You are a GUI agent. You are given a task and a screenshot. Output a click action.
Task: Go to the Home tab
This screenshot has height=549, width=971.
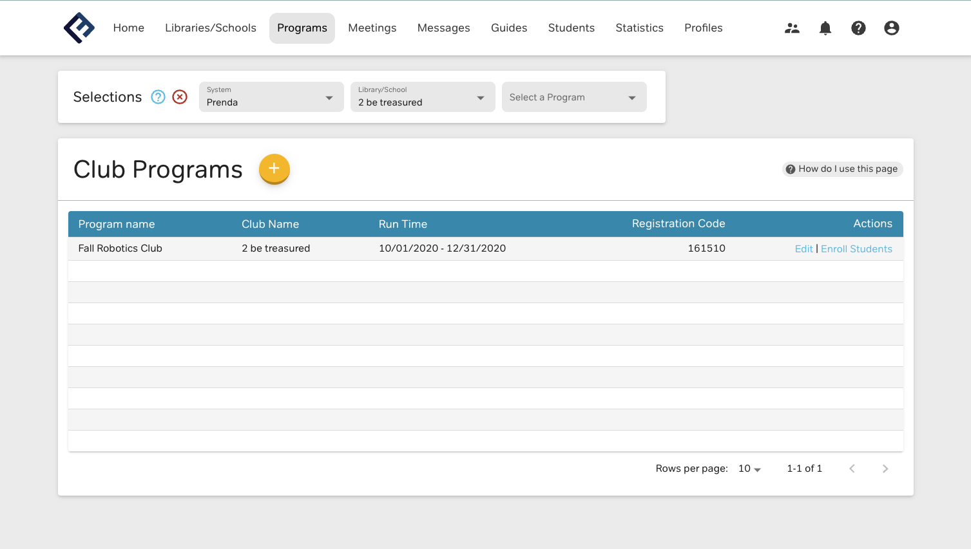(129, 28)
